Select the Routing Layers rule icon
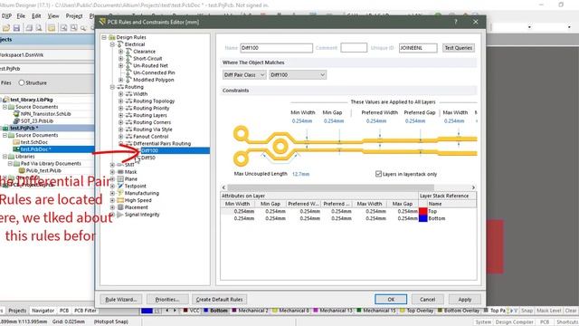The image size is (579, 326). (128, 115)
